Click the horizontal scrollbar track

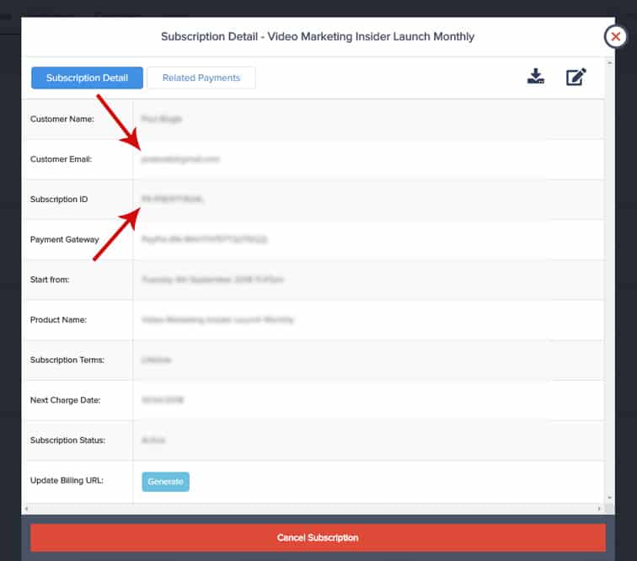point(313,509)
